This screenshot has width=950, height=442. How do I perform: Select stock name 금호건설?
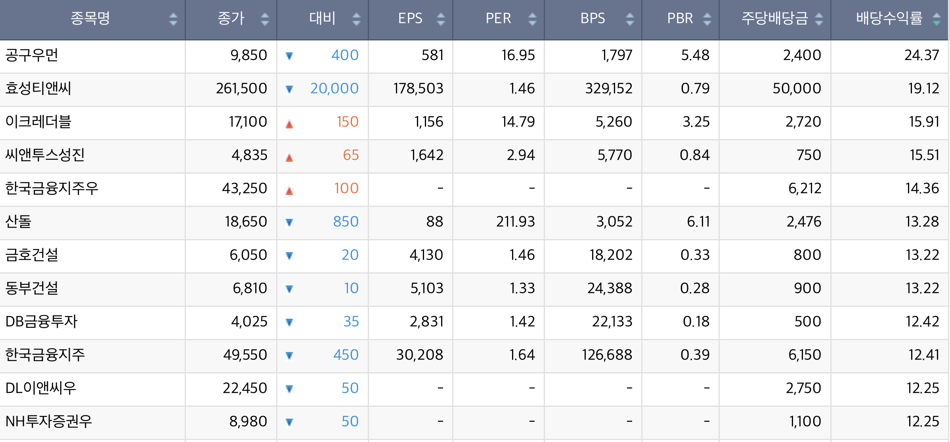coord(32,255)
